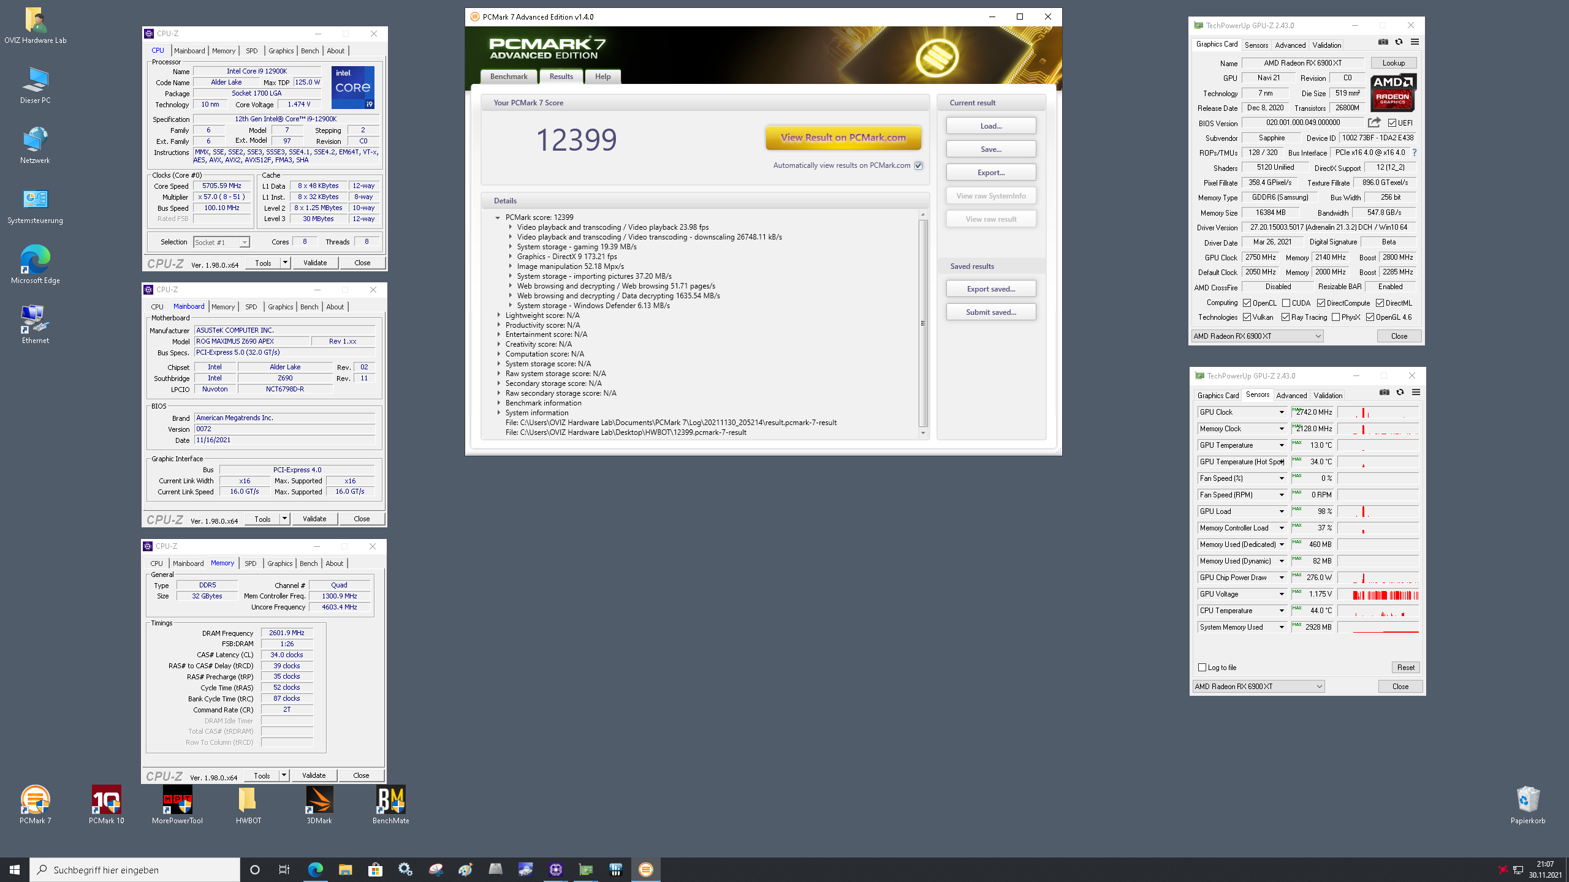
Task: Open the HWBOT folder on desktop
Action: [248, 804]
